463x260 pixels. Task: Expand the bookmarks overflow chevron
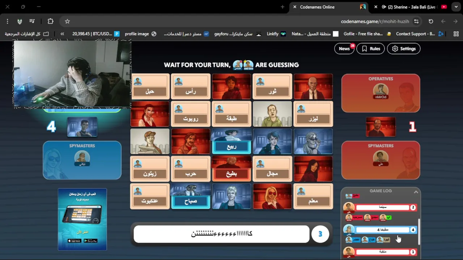pyautogui.click(x=62, y=34)
